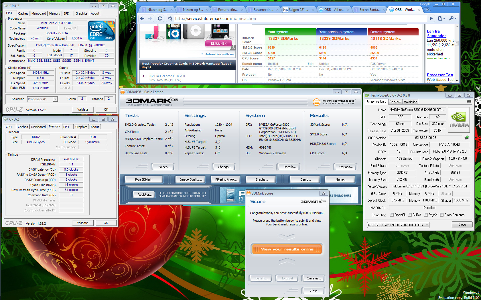Click 'Change...' under Settings
Image resolution: width=481 pixels, height=300 pixels.
[x=224, y=167]
